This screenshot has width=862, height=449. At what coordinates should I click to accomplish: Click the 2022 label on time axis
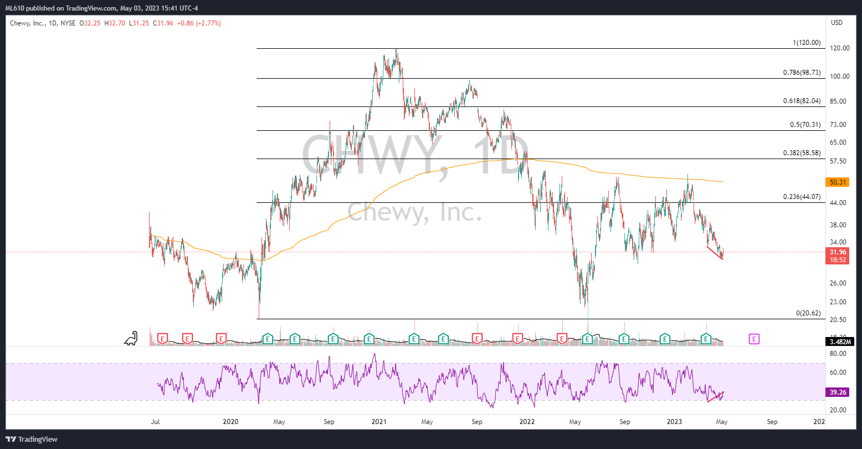coord(526,422)
